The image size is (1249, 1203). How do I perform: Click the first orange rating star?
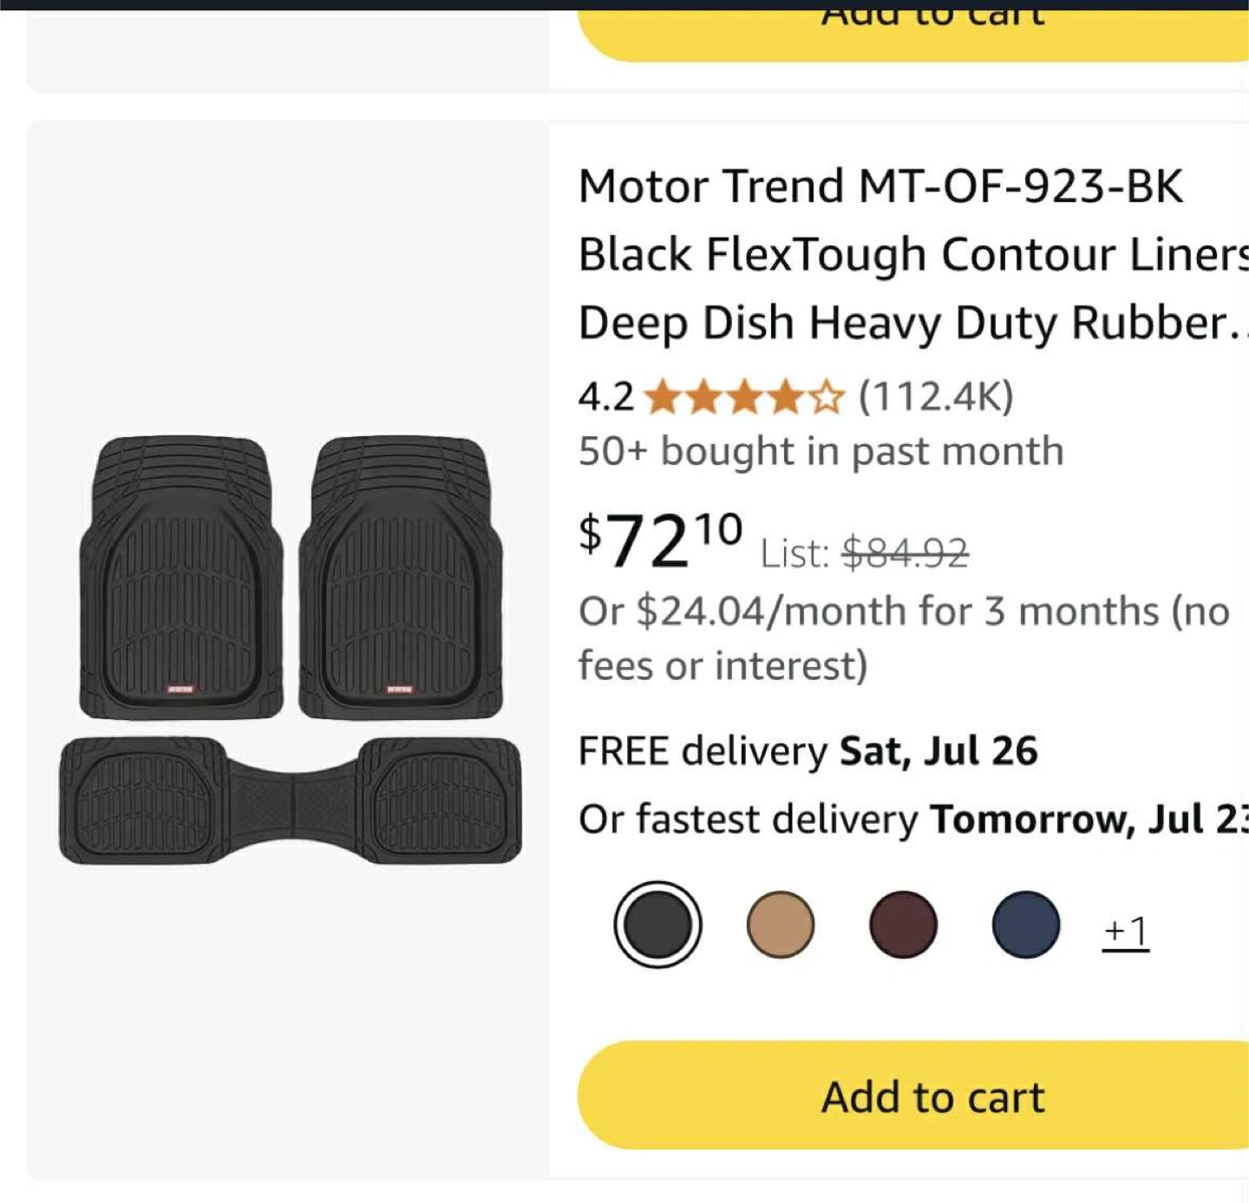click(664, 398)
